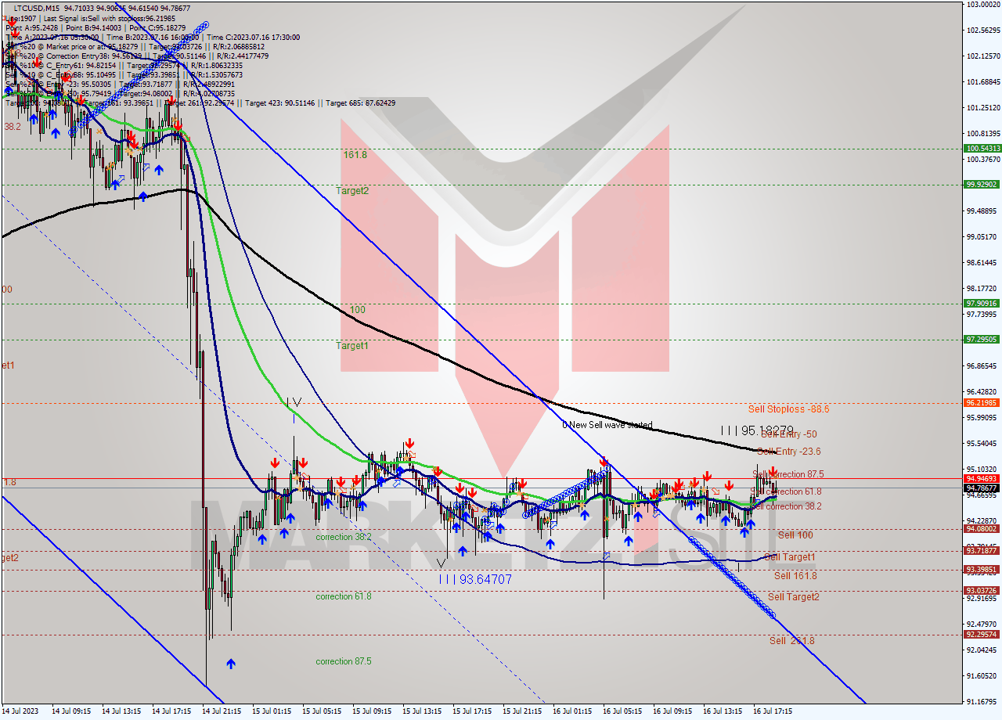The height and width of the screenshot is (720, 1002).
Task: Select the 97.90916 green price tag
Action: (x=982, y=304)
